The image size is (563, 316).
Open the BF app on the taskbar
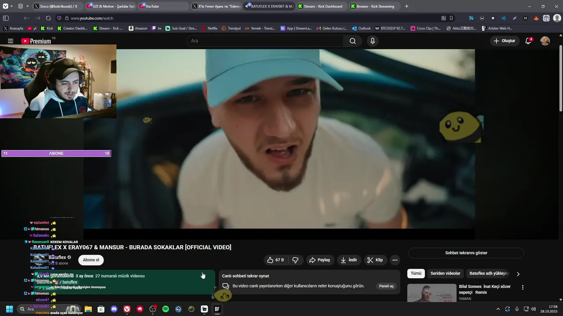[217, 309]
